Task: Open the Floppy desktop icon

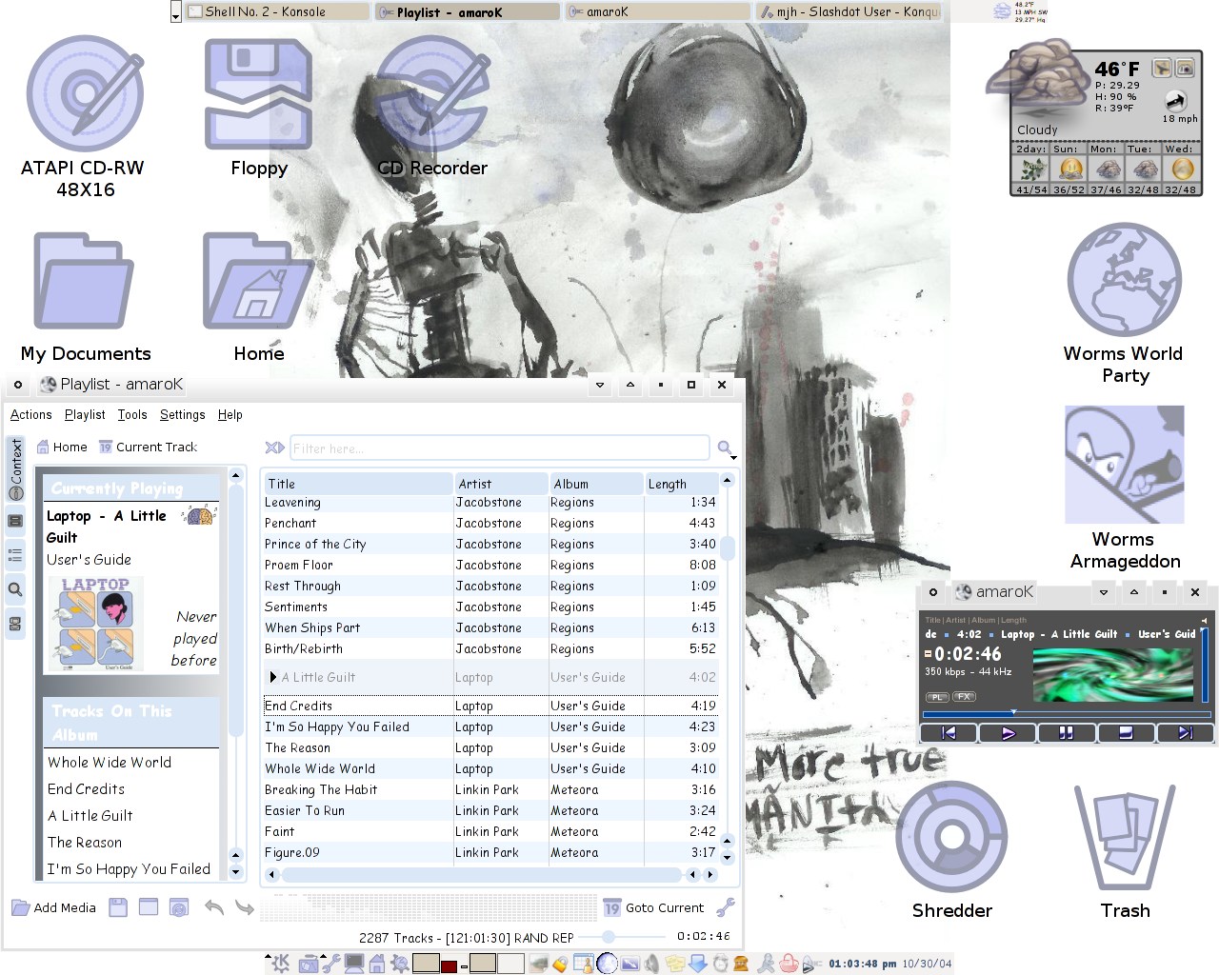Action: 258,95
